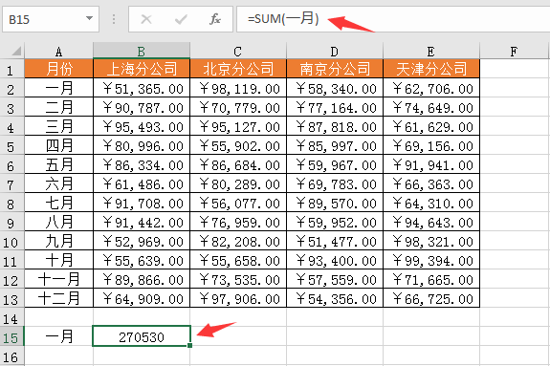The width and height of the screenshot is (550, 366).
Task: Select cell with ¥64,909.00
Action: click(x=142, y=298)
